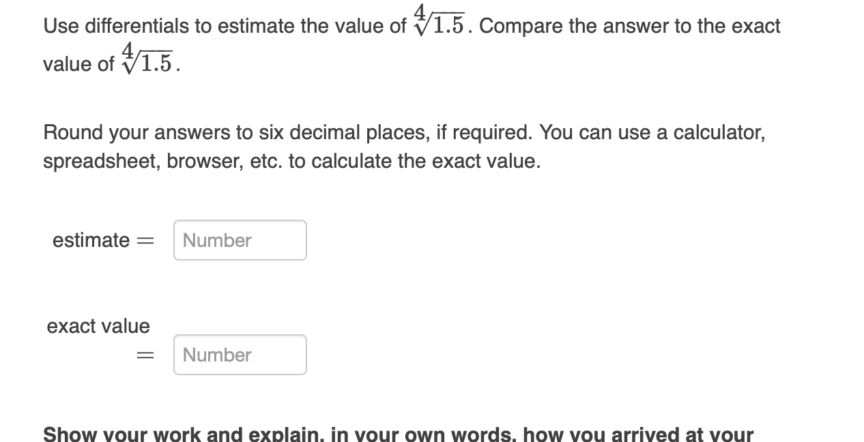Click the estimate label text

[91, 240]
